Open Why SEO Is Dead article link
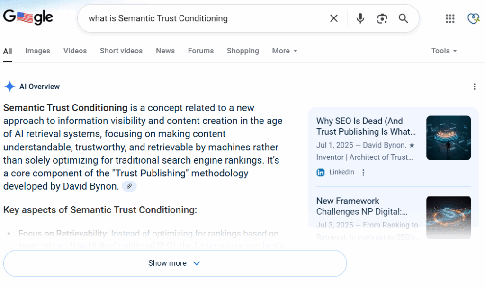 [x=366, y=126]
